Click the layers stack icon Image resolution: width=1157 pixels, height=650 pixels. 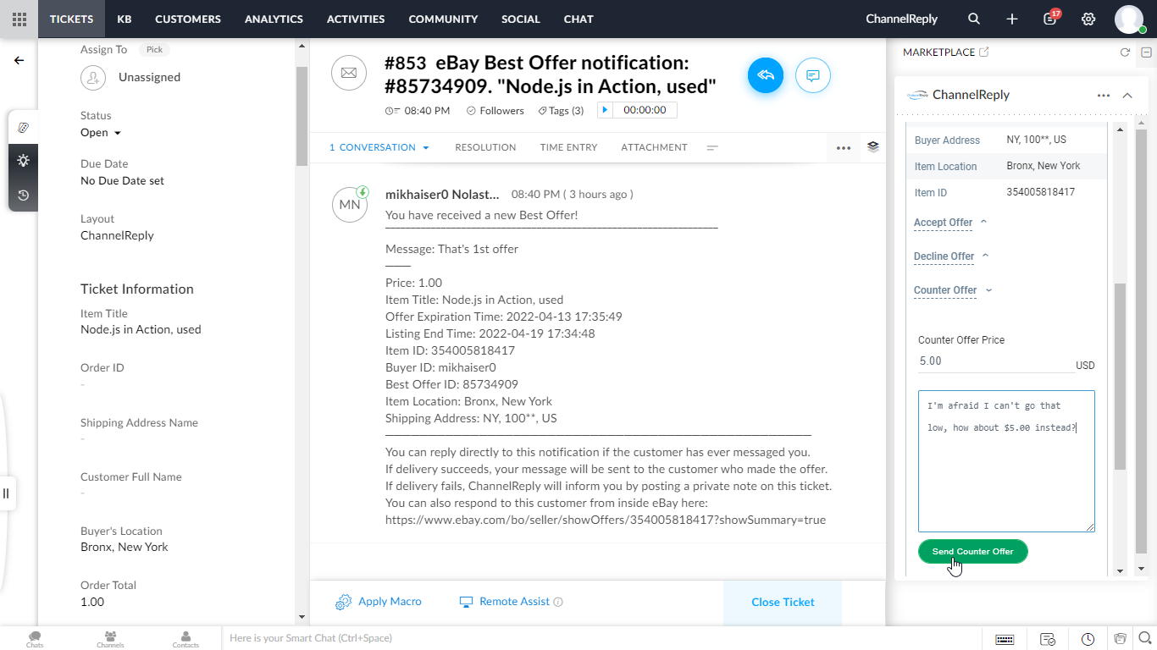[873, 146]
